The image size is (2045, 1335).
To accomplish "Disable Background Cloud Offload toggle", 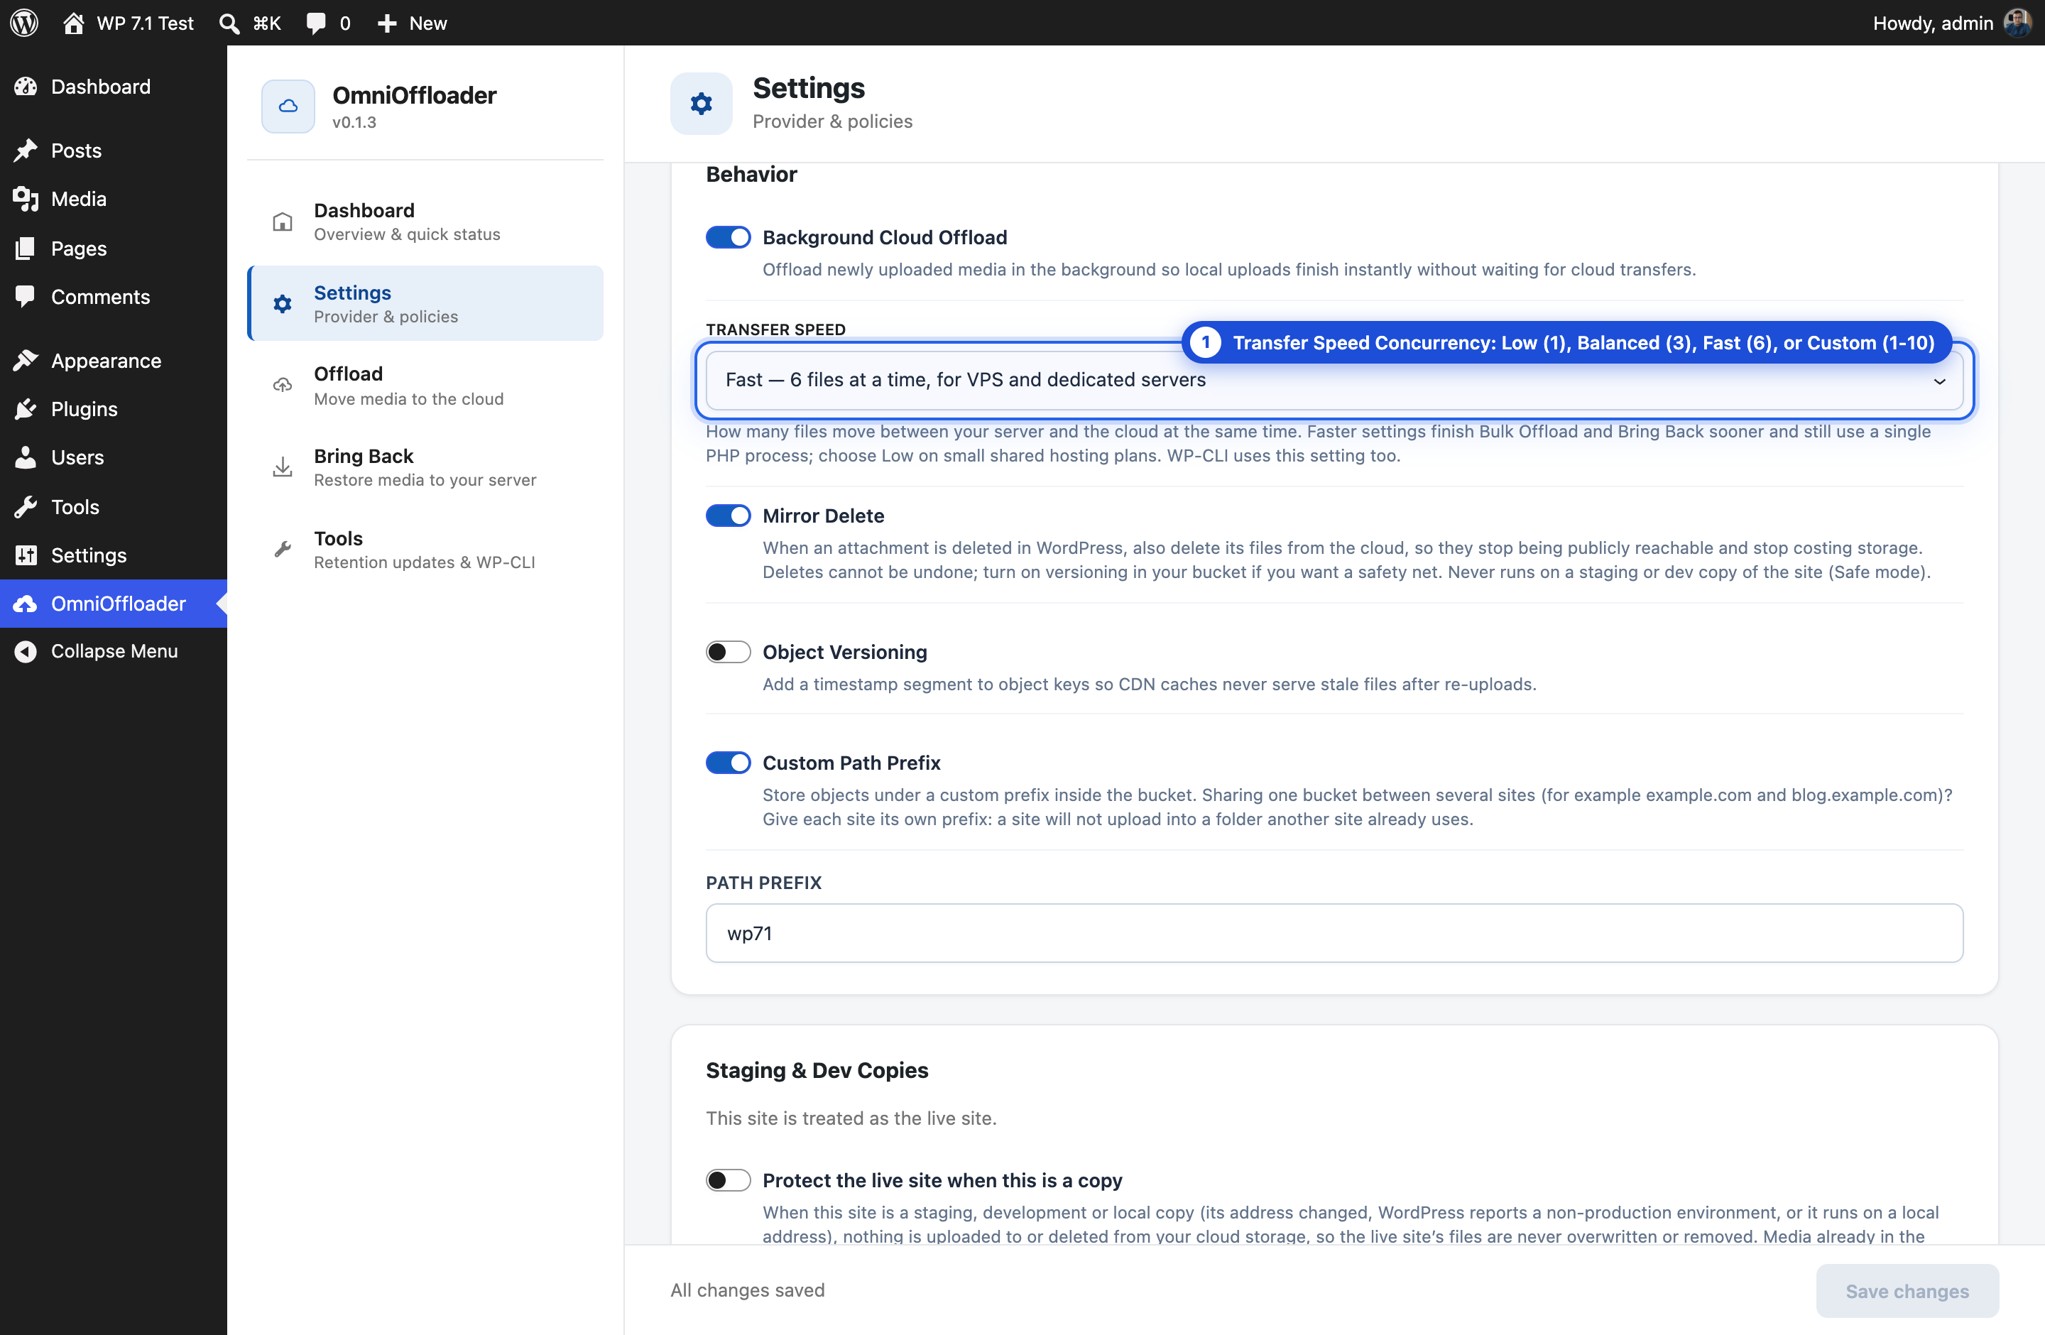I will click(x=728, y=237).
